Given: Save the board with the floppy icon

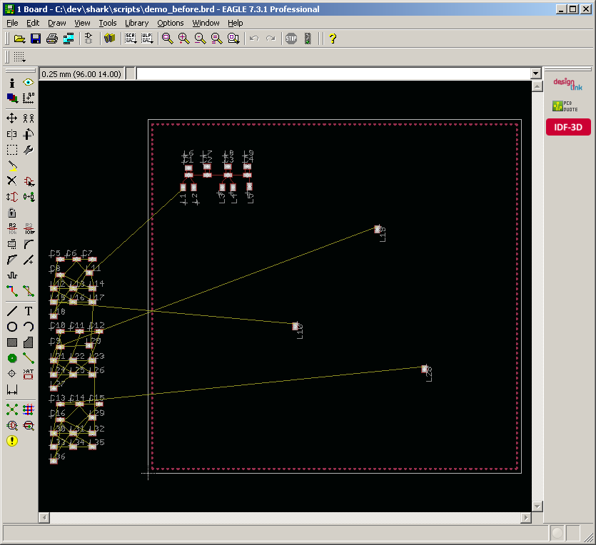Looking at the screenshot, I should click(36, 39).
